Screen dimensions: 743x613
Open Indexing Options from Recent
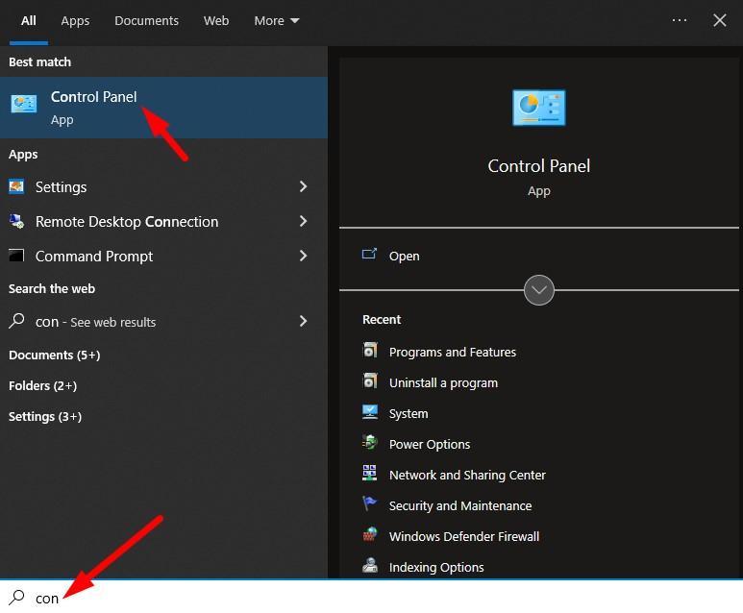[x=436, y=567]
